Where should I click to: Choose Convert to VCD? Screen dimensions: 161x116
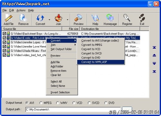click(x=101, y=49)
